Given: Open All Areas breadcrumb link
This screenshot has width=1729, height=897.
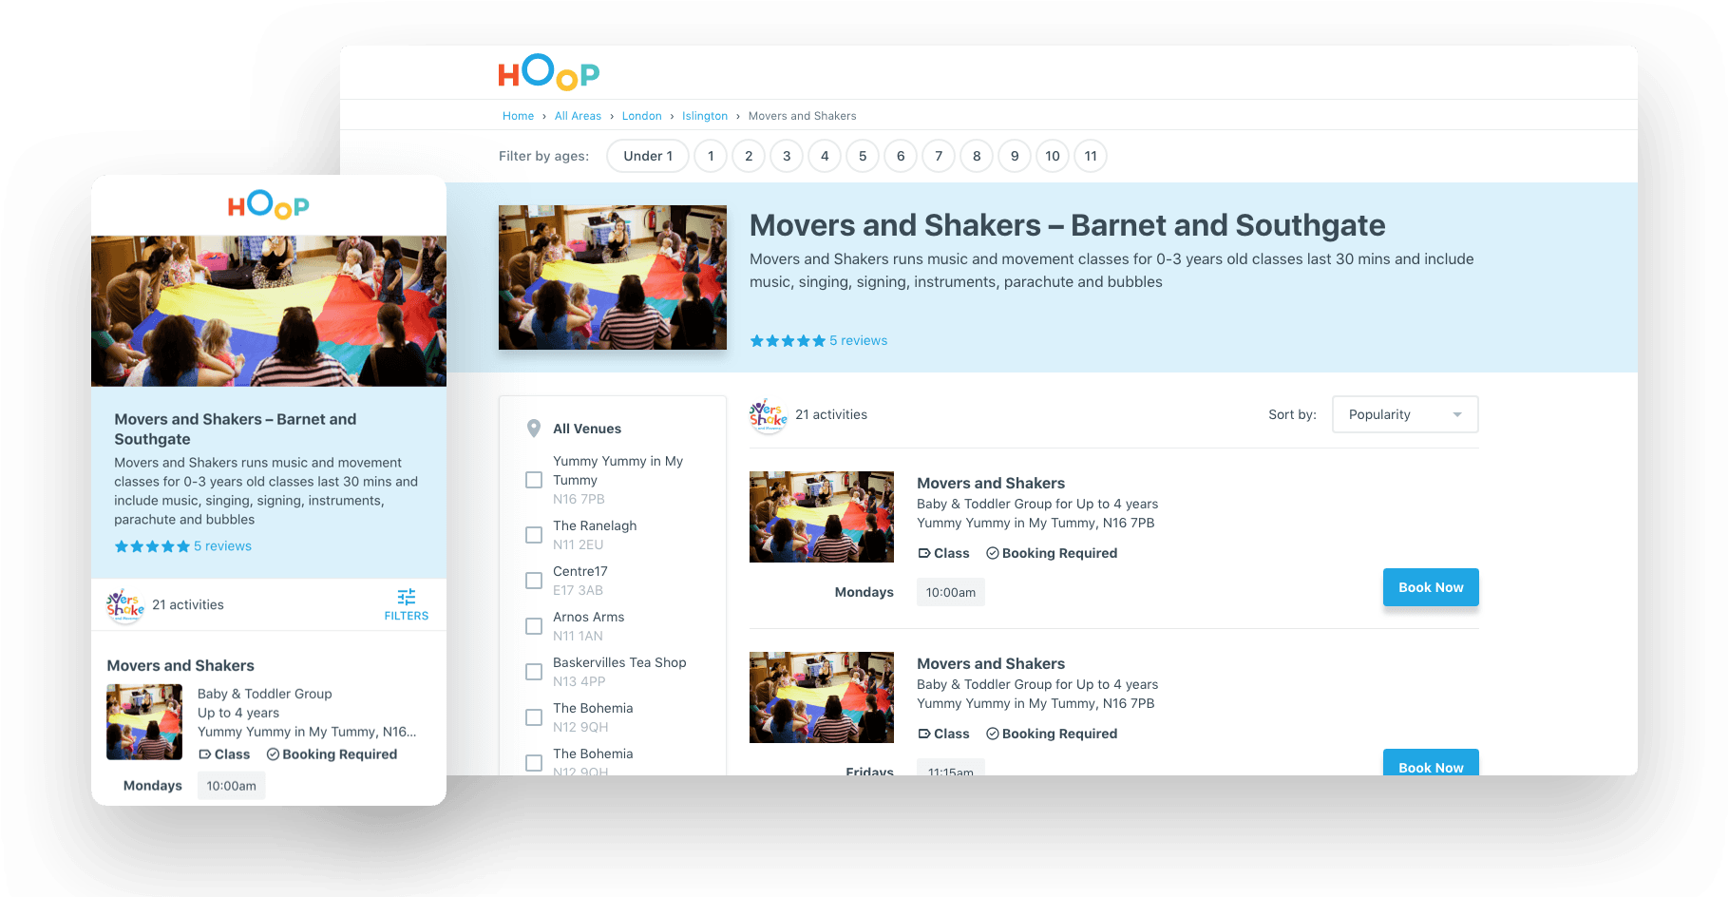Looking at the screenshot, I should tap(578, 116).
